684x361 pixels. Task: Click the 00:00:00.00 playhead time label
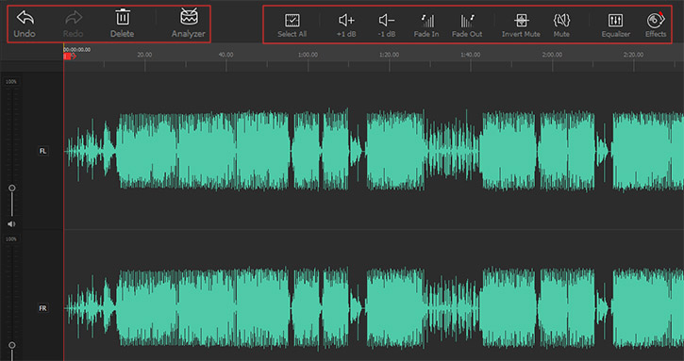(x=77, y=50)
